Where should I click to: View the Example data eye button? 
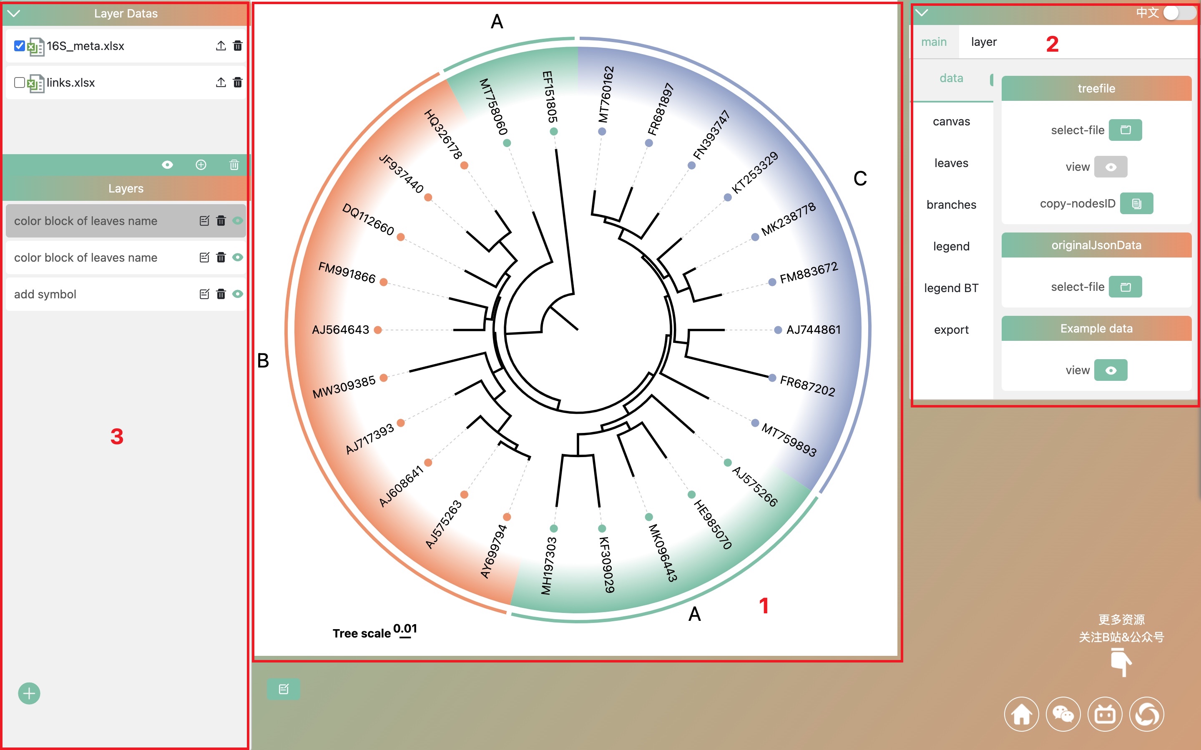[1111, 370]
